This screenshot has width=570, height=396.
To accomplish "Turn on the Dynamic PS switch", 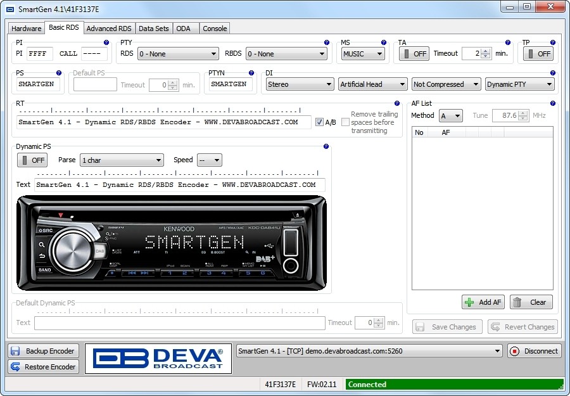I will click(x=32, y=160).
